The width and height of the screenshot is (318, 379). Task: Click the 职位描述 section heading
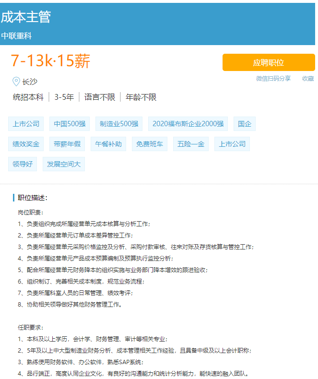pos(33,198)
